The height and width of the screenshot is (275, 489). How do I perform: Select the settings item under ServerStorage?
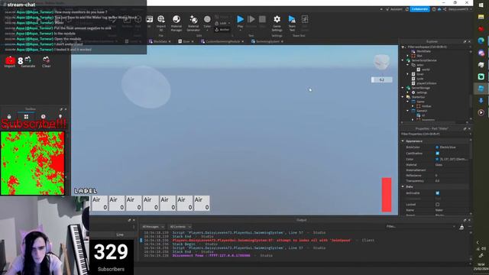[422, 92]
